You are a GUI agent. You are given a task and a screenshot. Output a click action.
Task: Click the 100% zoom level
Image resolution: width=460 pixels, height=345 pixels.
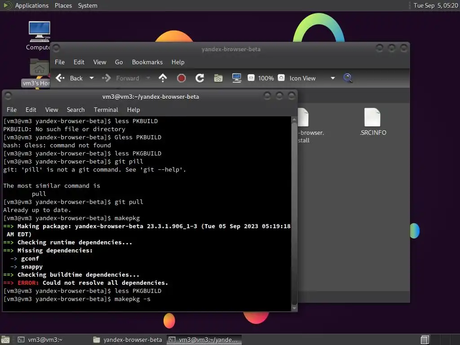[x=266, y=78]
